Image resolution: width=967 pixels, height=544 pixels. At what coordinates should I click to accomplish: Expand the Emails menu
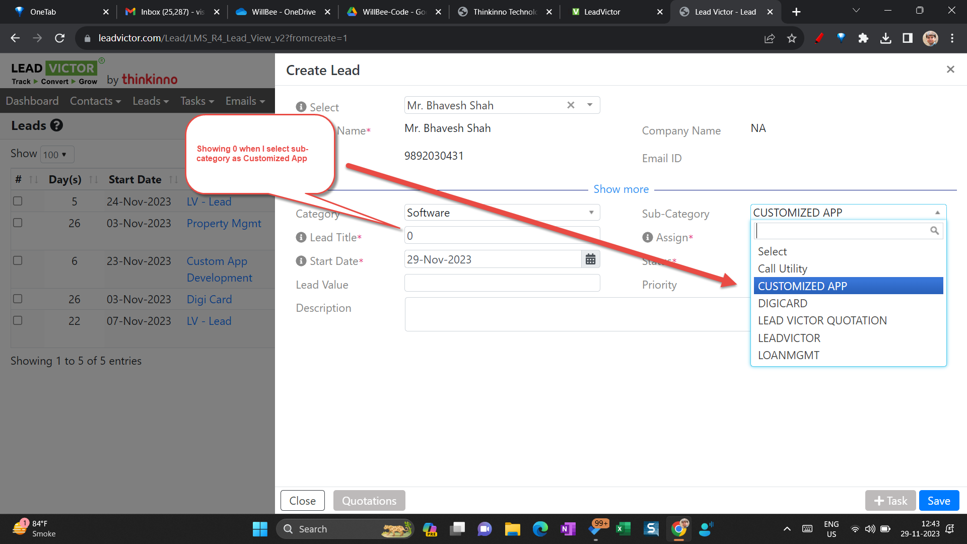[x=245, y=101]
